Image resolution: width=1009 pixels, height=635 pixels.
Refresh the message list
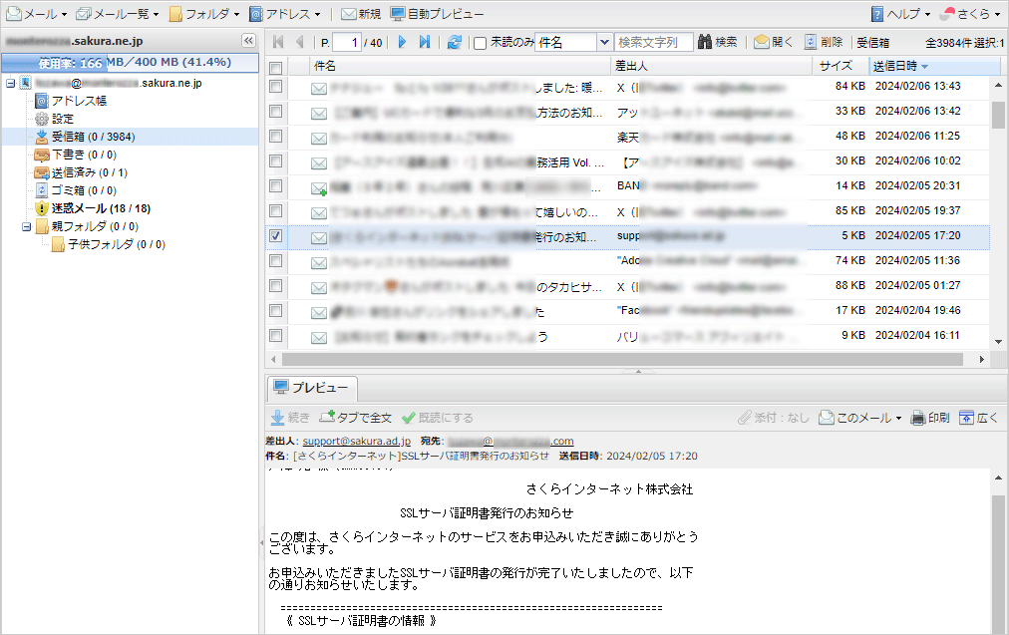(x=455, y=42)
